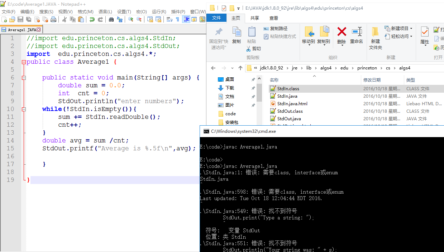The image size is (444, 252).
Task: Open the 编辑(E) menu in Notepad++
Action: [x=27, y=12]
